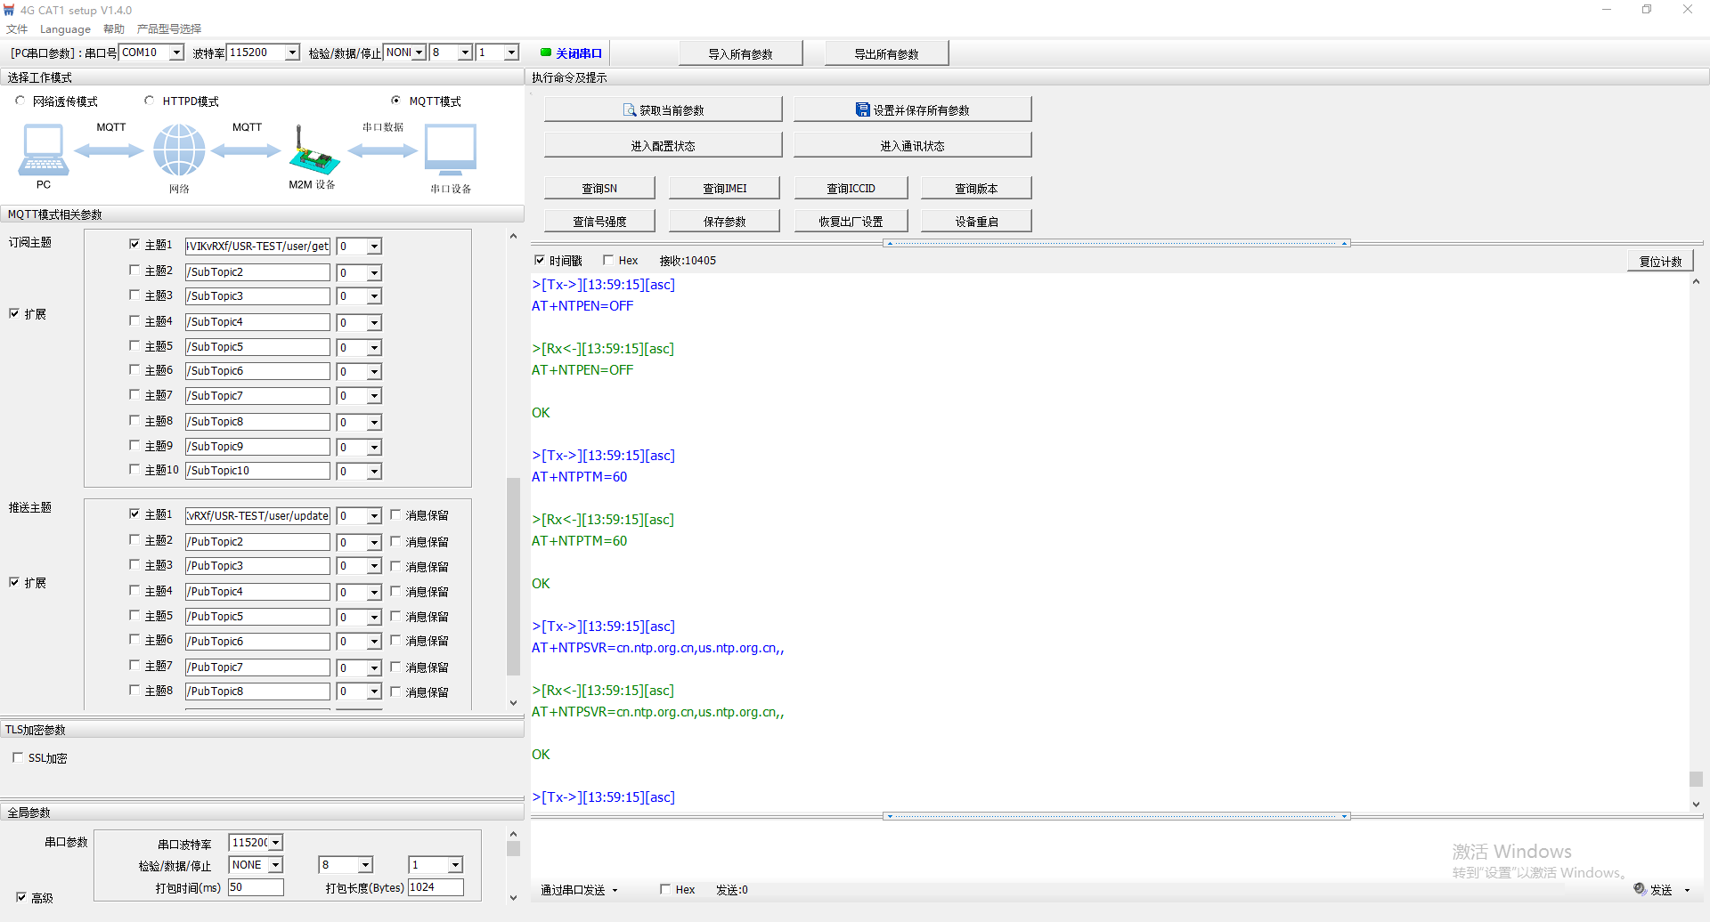
Task: Click the green close serial port indicator
Action: 546,53
